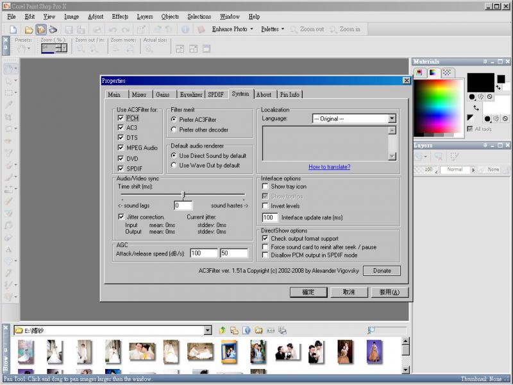This screenshot has height=385, width=513.
Task: Open the Language dropdown list
Action: point(392,119)
